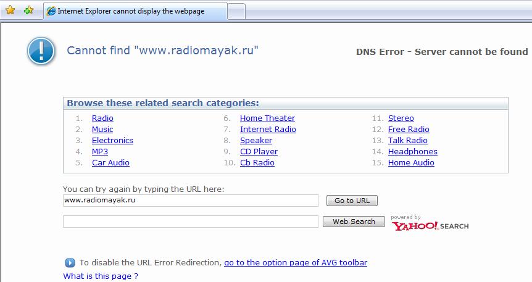Image resolution: width=532 pixels, height=282 pixels.
Task: Click the Favorites star icon
Action: point(10,10)
